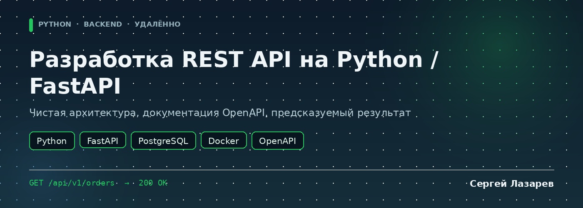
Task: Click the Python skill tag
Action: click(x=52, y=141)
